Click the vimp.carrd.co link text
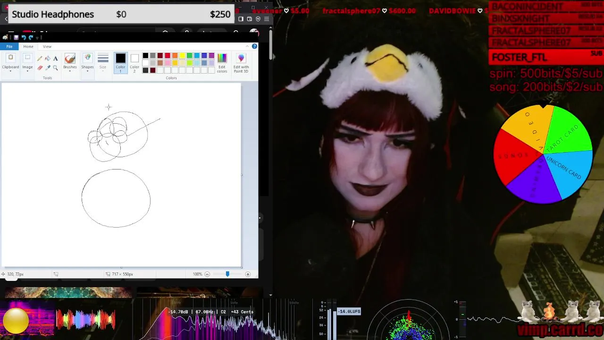Screen dimensions: 604x340 (x=560, y=329)
